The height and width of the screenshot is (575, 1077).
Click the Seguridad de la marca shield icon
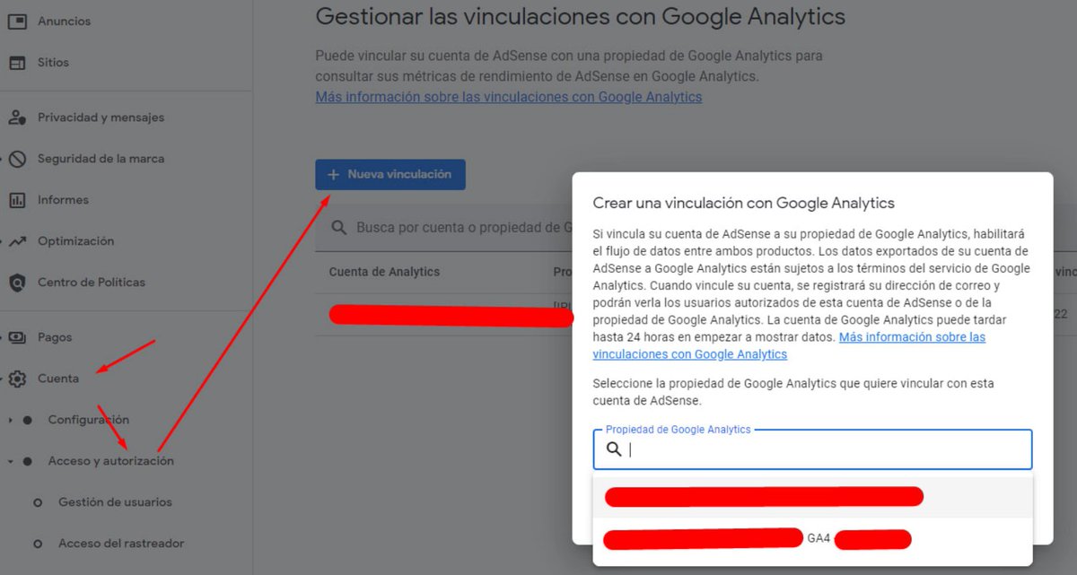pyautogui.click(x=16, y=158)
